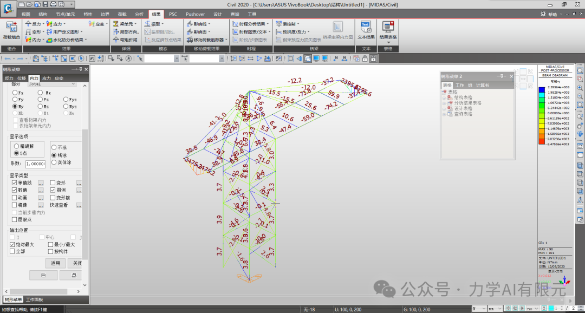
Task: Open 振型 mode shapes tool
Action: [153, 24]
